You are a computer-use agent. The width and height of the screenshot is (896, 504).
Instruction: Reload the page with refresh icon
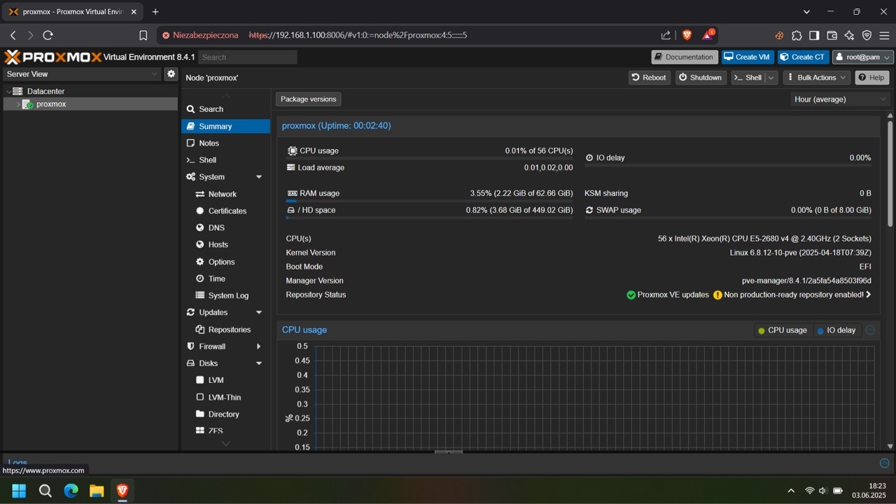[x=48, y=35]
